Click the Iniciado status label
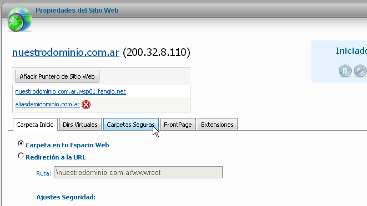 (x=351, y=51)
